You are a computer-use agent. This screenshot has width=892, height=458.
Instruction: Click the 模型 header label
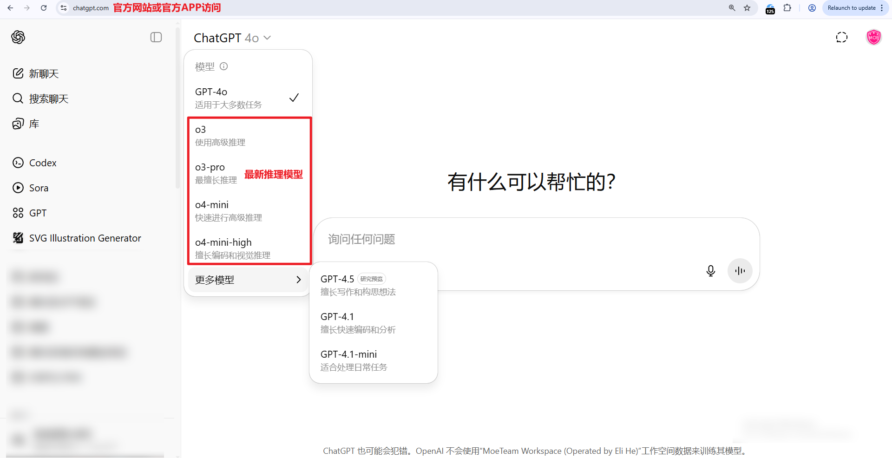click(205, 66)
